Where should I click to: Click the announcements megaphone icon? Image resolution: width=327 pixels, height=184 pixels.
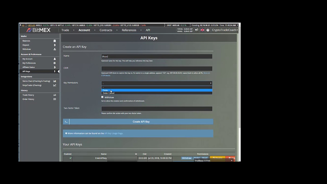pos(197,30)
